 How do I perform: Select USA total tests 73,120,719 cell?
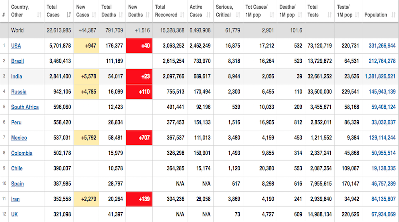[320, 46]
